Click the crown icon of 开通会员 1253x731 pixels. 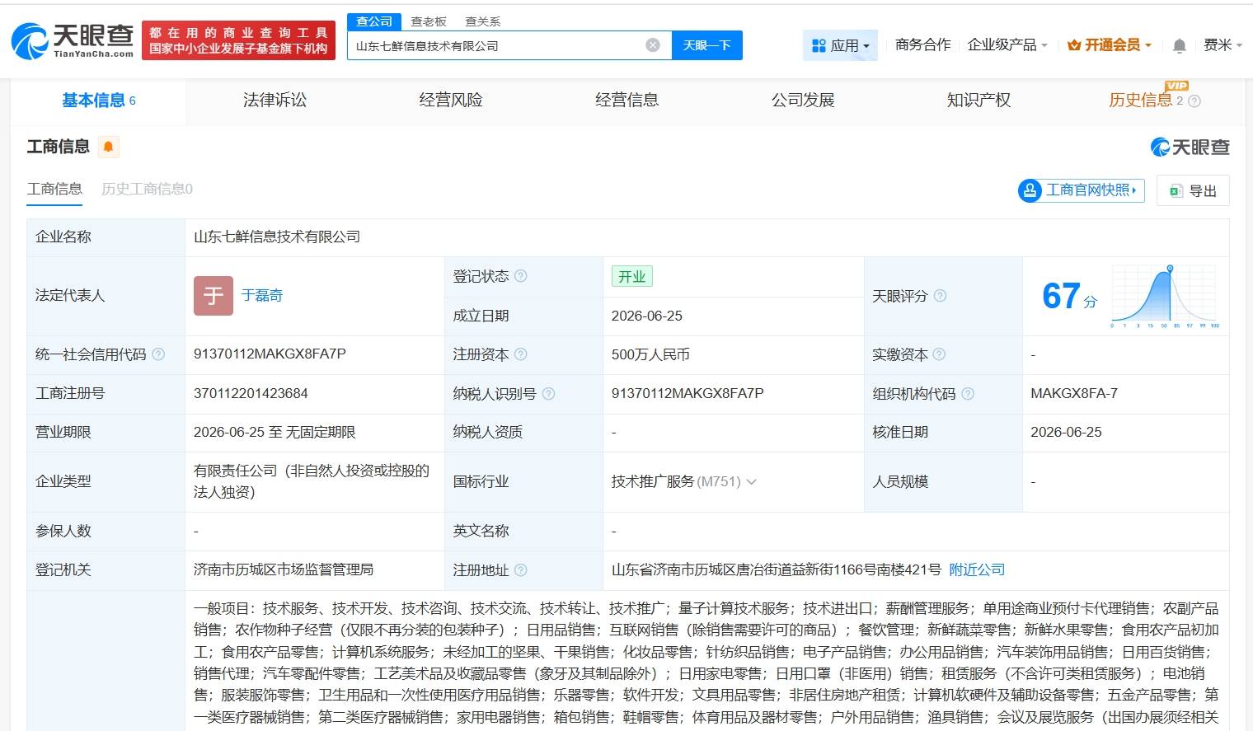pyautogui.click(x=1074, y=45)
